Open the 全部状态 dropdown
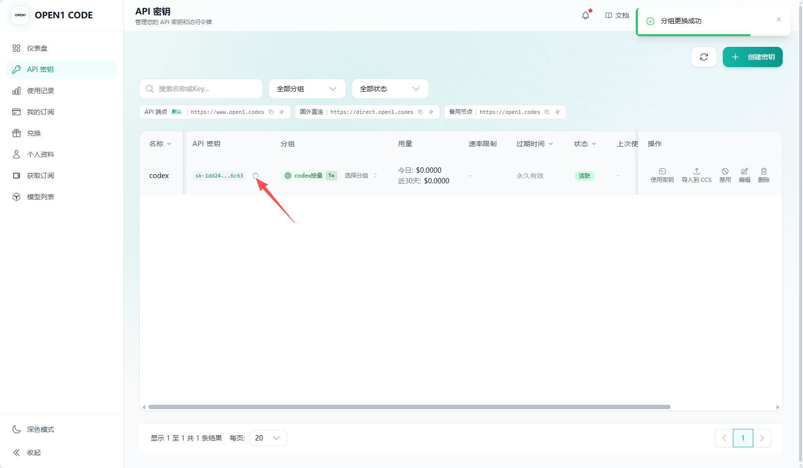Screen dimensions: 803x468 389,88
